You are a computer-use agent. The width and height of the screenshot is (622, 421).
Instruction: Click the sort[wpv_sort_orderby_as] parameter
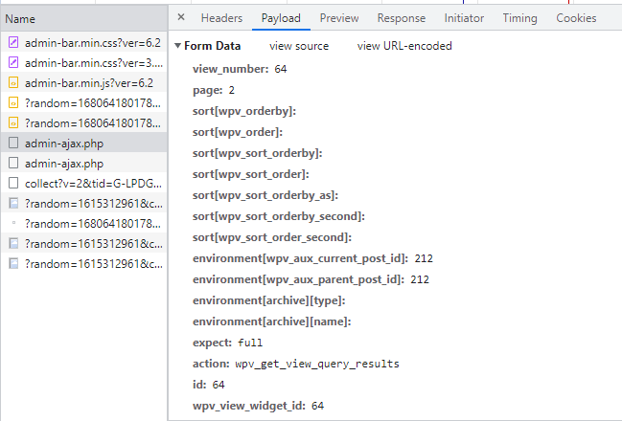click(x=265, y=195)
